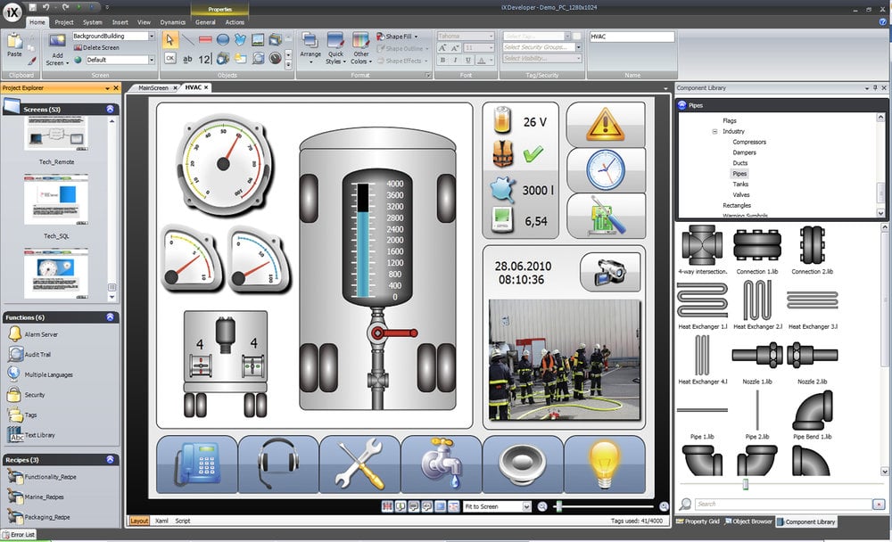This screenshot has height=542, width=892.
Task: Open the Text Library function
Action: [x=38, y=435]
